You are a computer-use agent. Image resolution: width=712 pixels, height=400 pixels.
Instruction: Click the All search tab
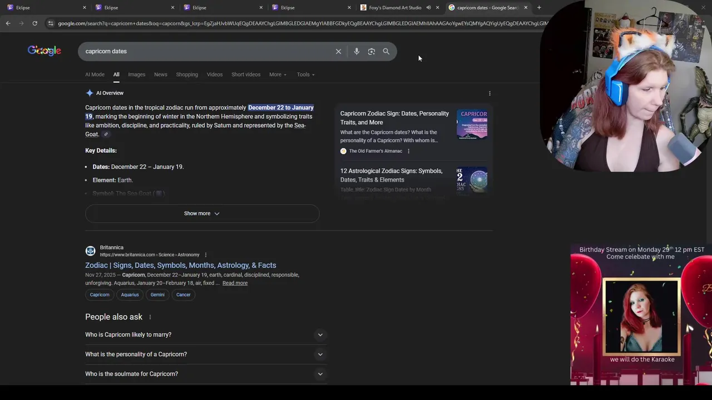point(116,74)
